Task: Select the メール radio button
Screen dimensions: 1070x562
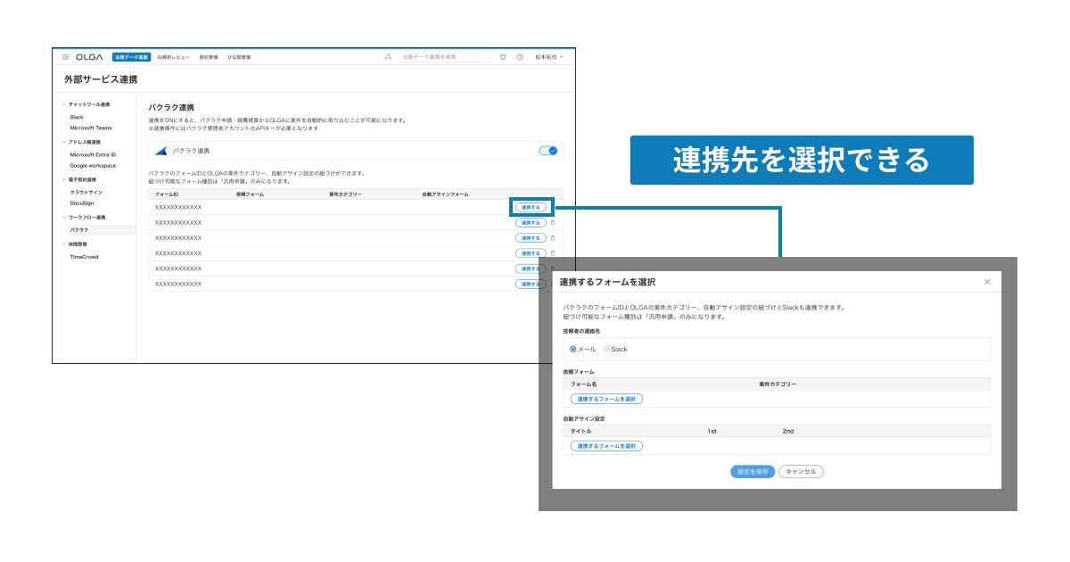Action: tap(573, 349)
